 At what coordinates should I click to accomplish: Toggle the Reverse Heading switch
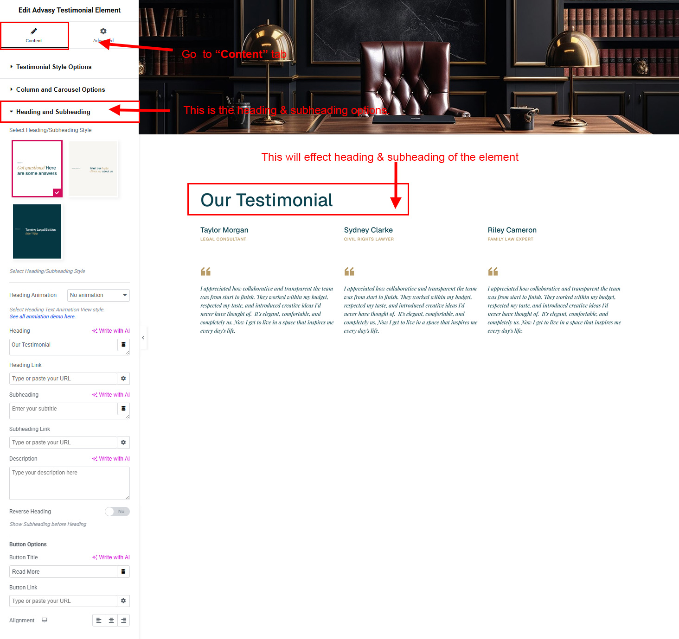click(117, 512)
